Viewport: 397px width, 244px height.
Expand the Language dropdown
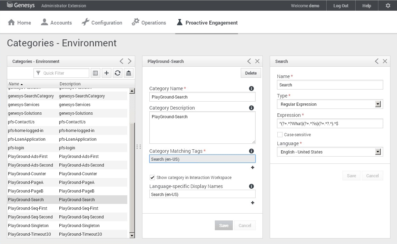coord(378,152)
